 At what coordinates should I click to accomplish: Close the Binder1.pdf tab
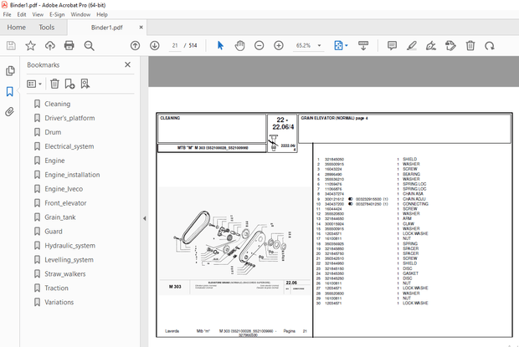point(141,28)
